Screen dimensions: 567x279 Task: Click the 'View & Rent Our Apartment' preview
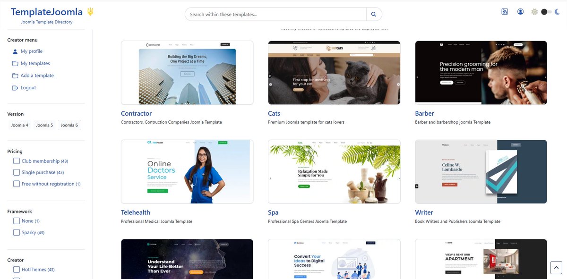coord(481,259)
